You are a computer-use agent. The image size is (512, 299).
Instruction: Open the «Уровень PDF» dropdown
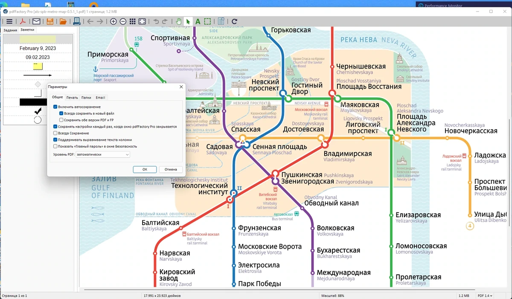tap(103, 154)
